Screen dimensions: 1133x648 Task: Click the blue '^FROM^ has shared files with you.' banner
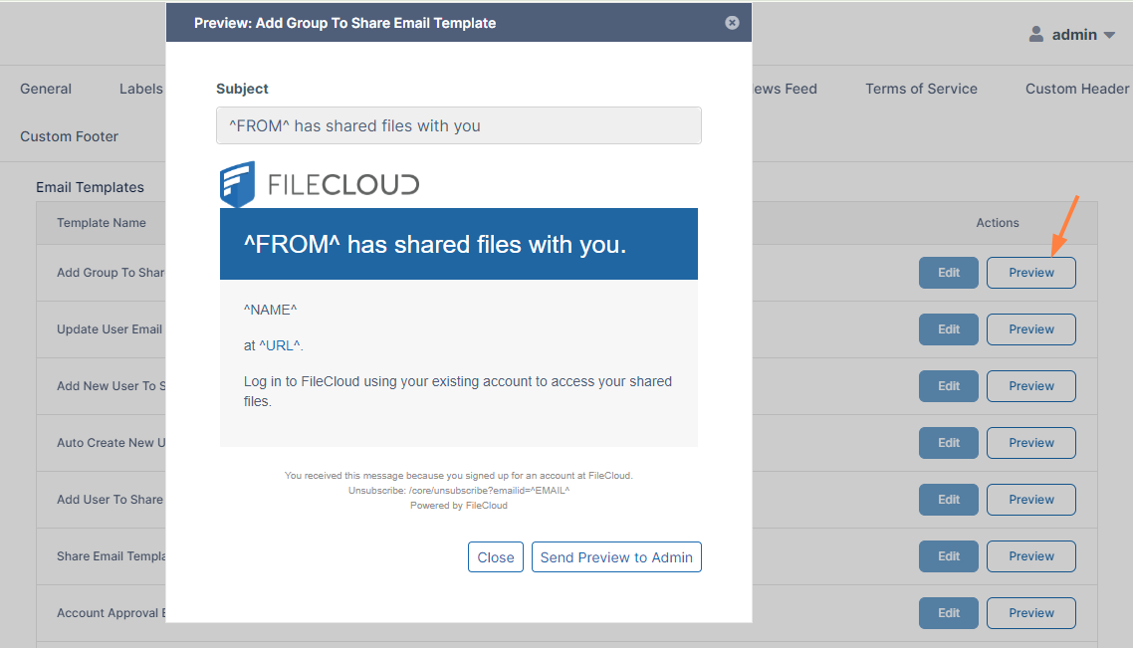point(459,244)
